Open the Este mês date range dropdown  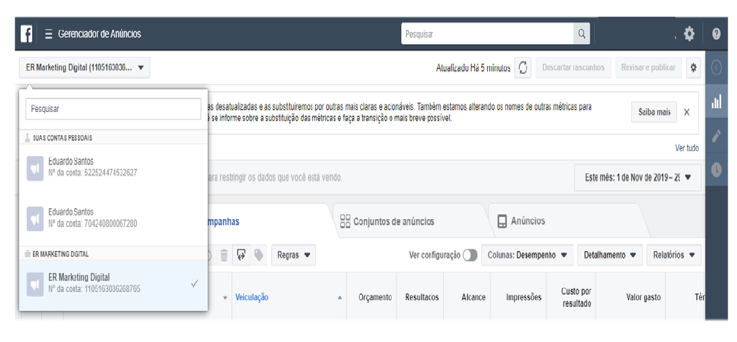pos(637,177)
